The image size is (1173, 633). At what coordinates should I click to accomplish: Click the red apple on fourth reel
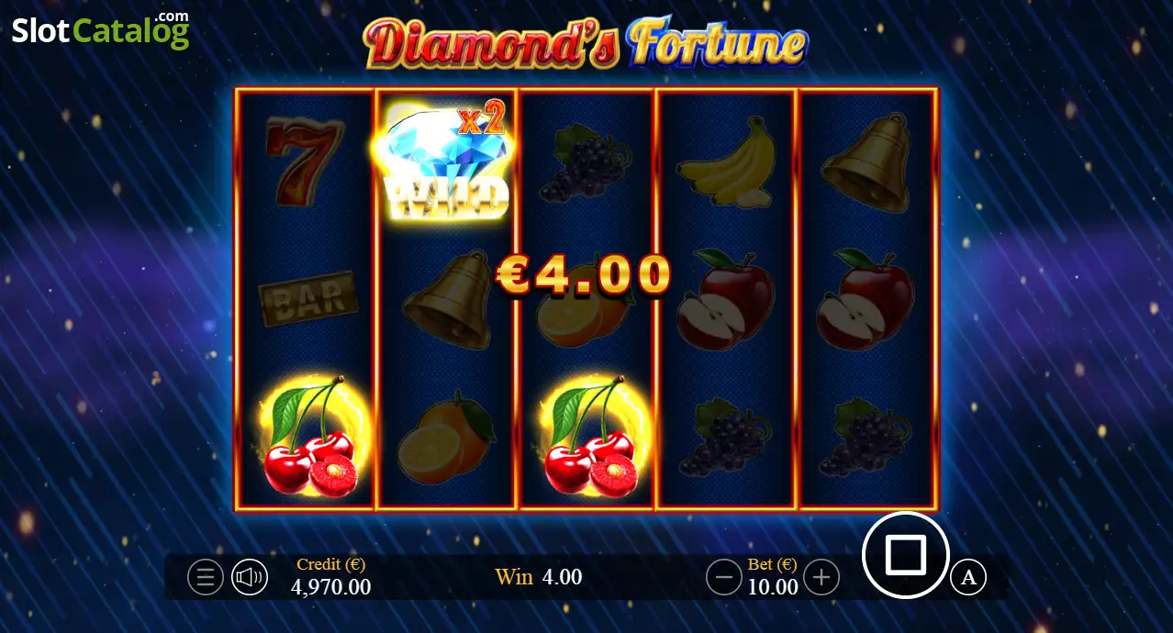tap(725, 299)
